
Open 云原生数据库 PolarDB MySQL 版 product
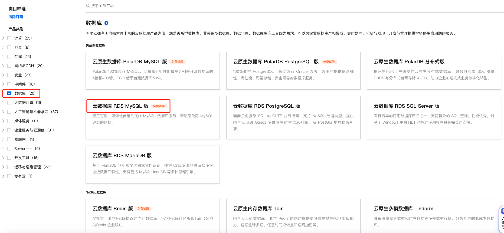(x=130, y=62)
